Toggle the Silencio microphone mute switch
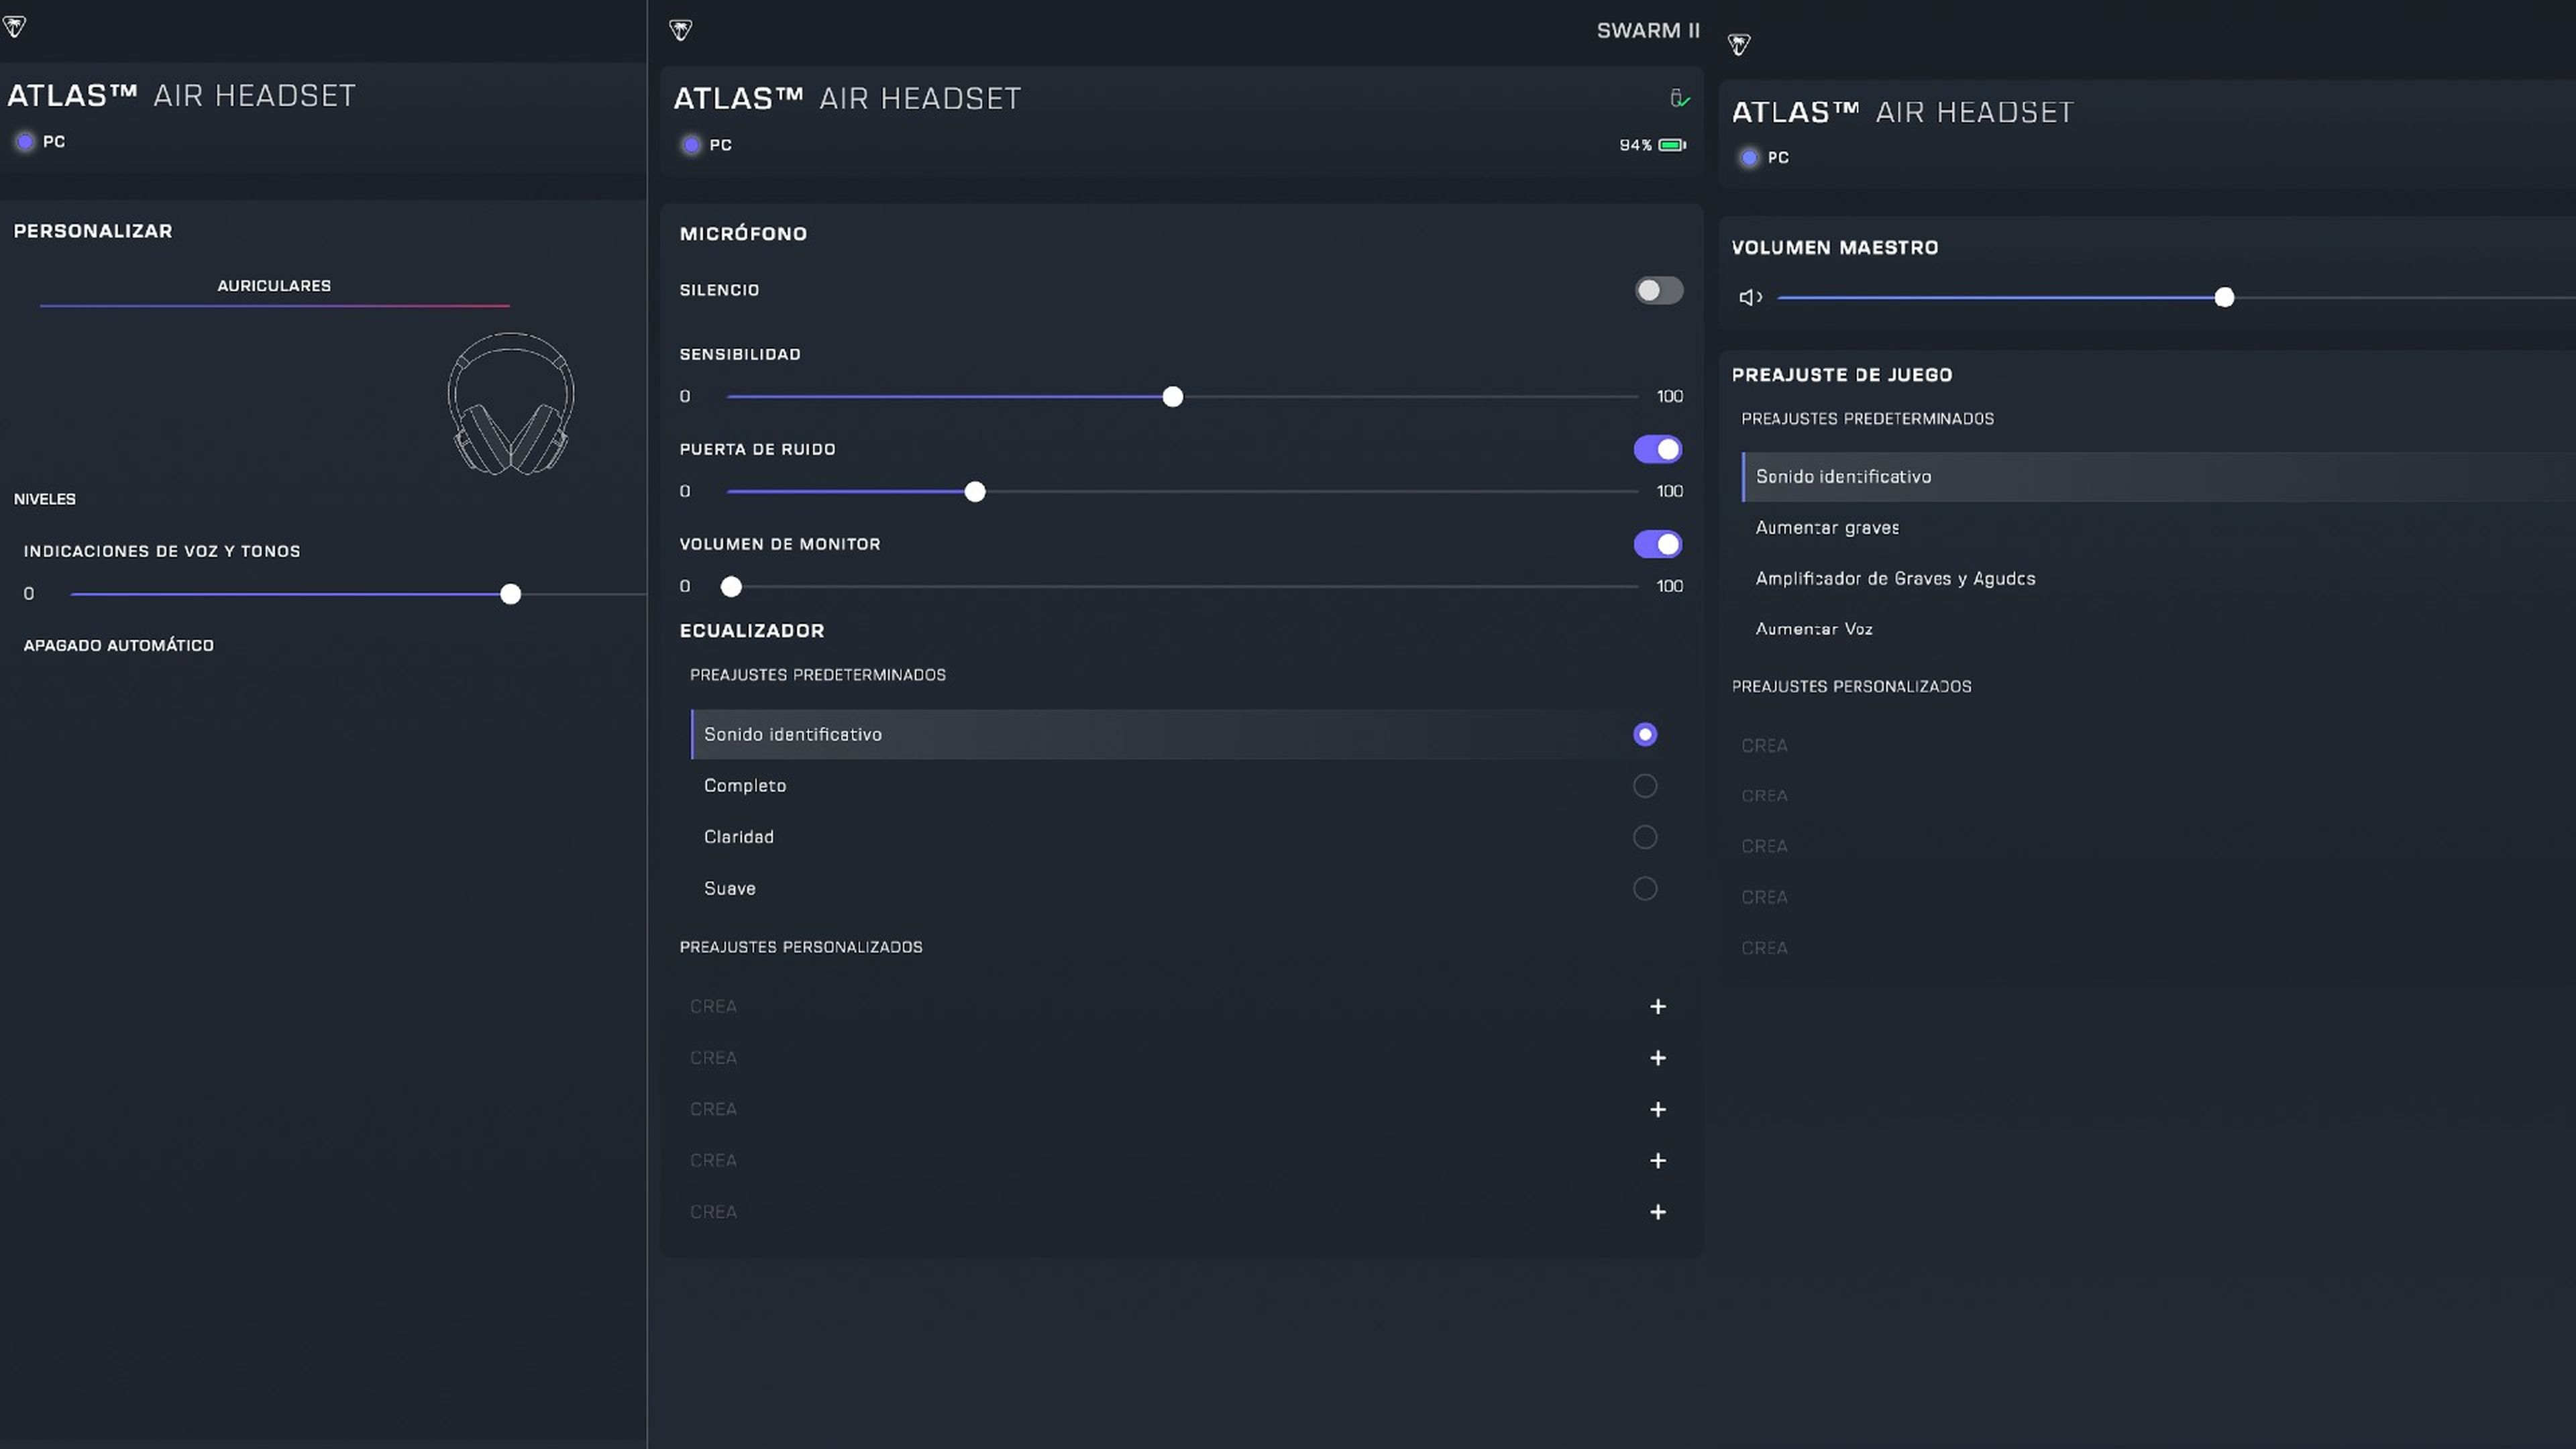The width and height of the screenshot is (2576, 1449). [x=1658, y=290]
